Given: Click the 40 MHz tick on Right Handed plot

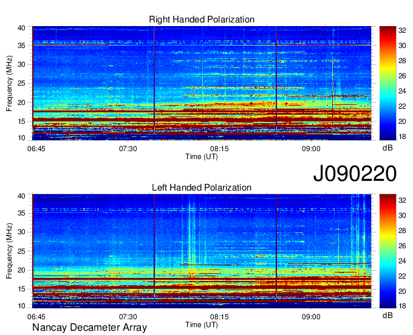Looking at the screenshot, I should click(22, 28).
